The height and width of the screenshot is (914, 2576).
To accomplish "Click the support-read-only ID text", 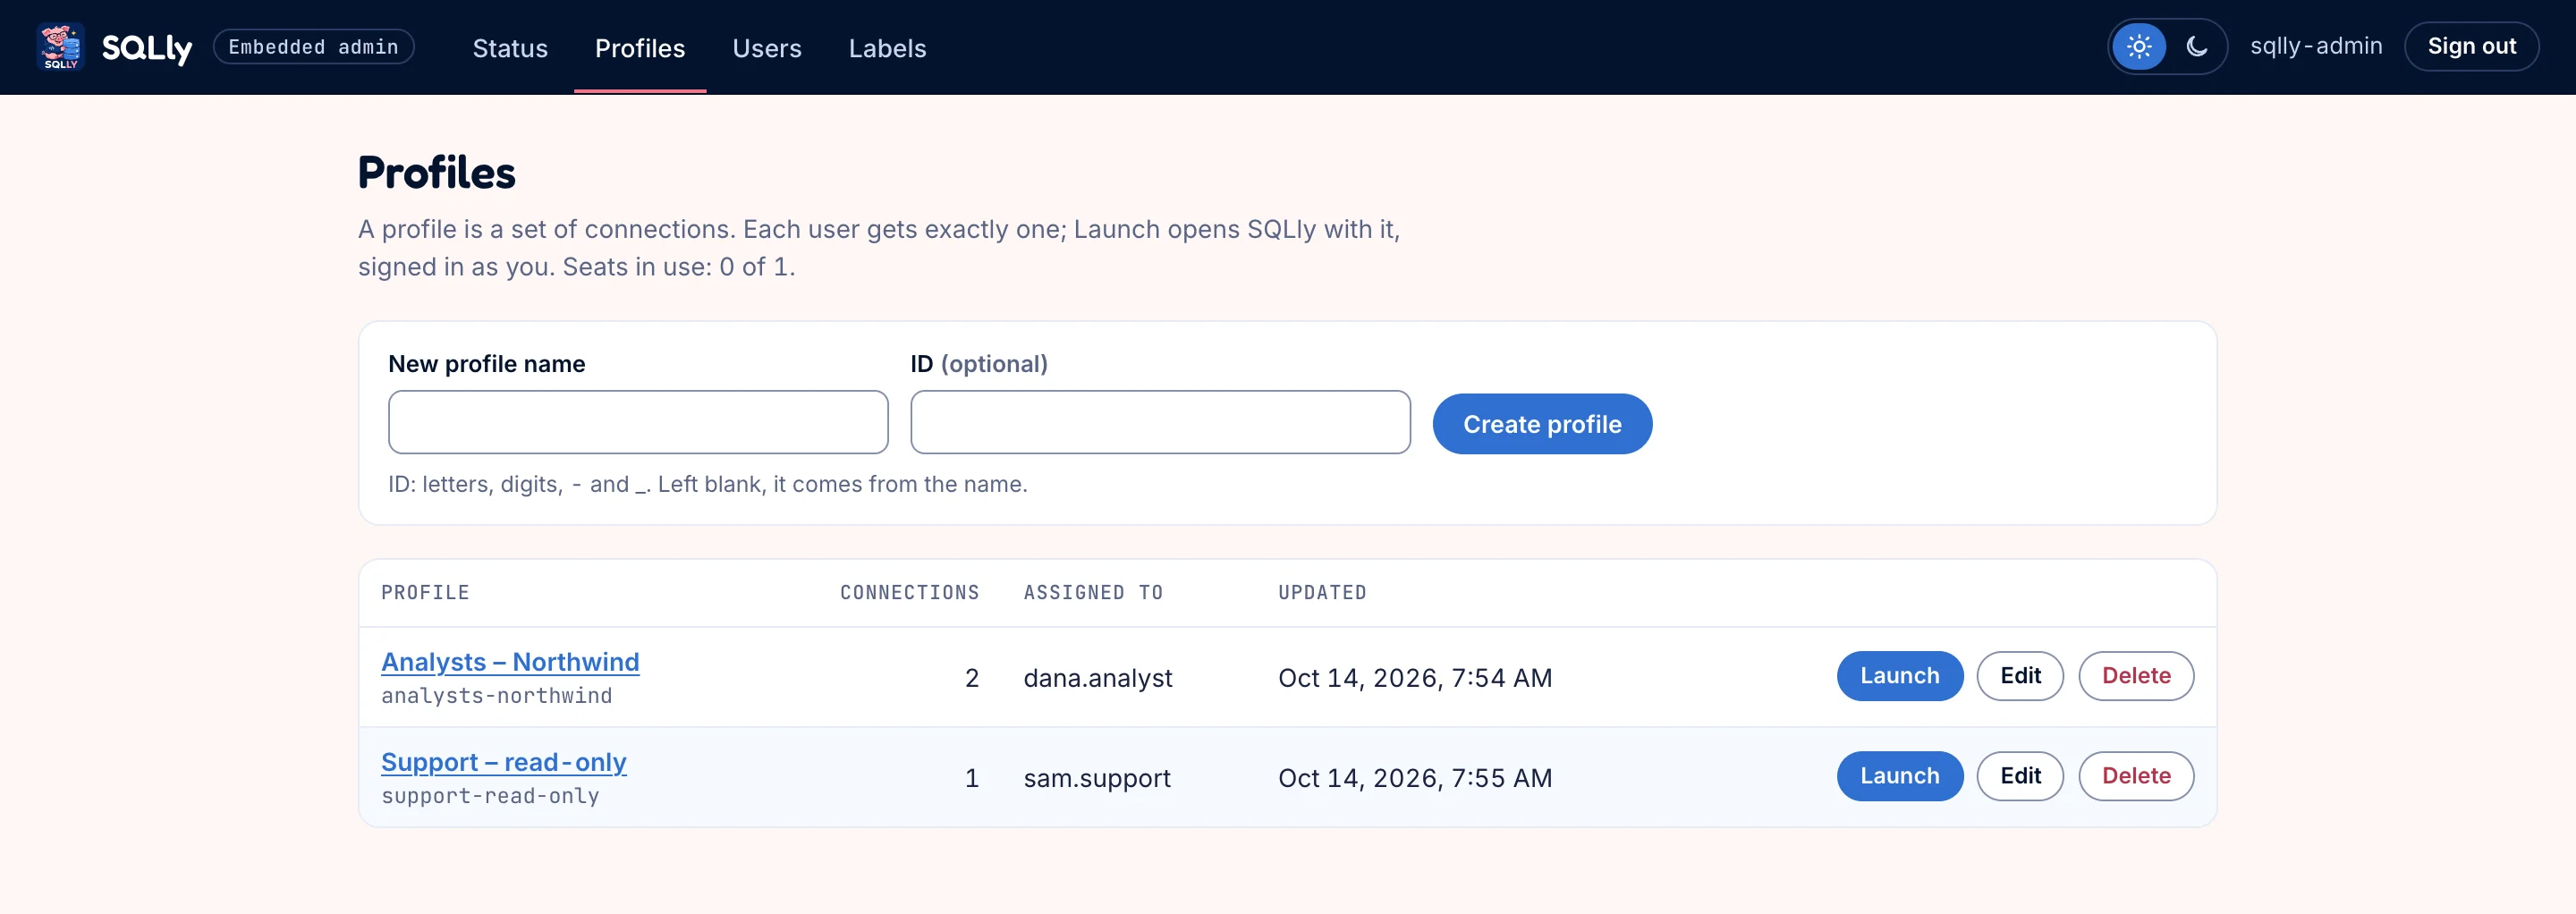I will coord(490,796).
